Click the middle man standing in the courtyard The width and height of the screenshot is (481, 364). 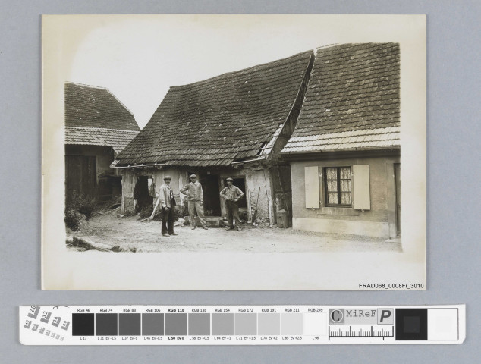point(195,201)
